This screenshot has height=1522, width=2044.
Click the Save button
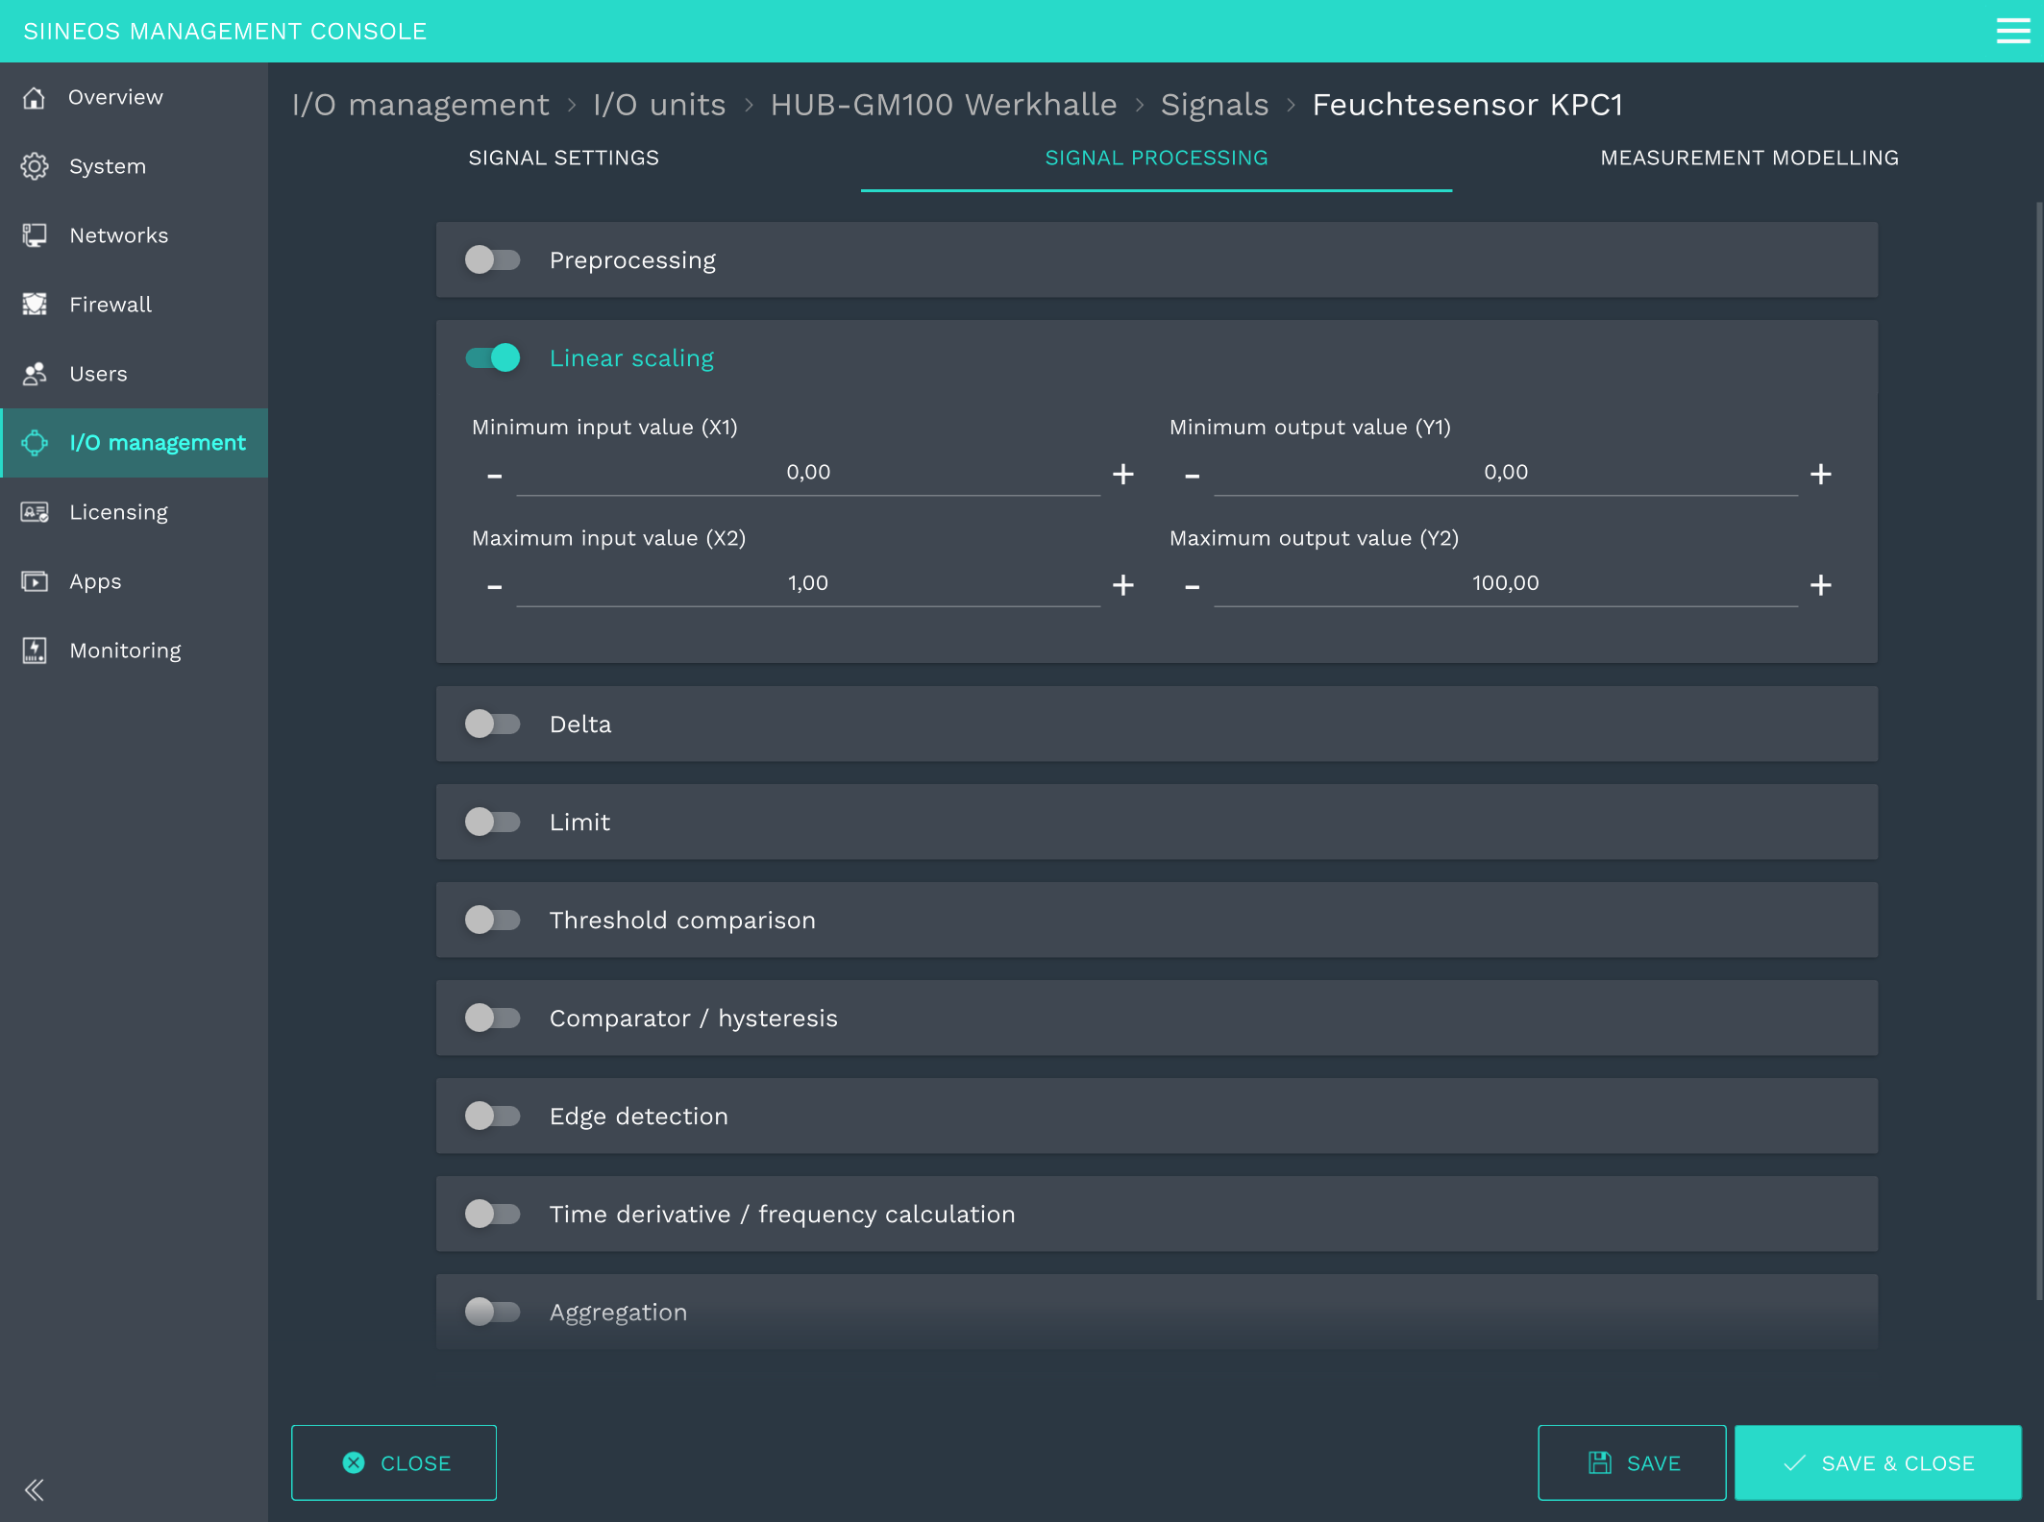(1632, 1462)
